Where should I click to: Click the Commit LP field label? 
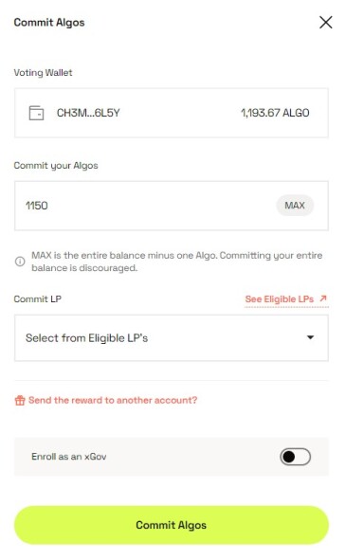coord(38,298)
